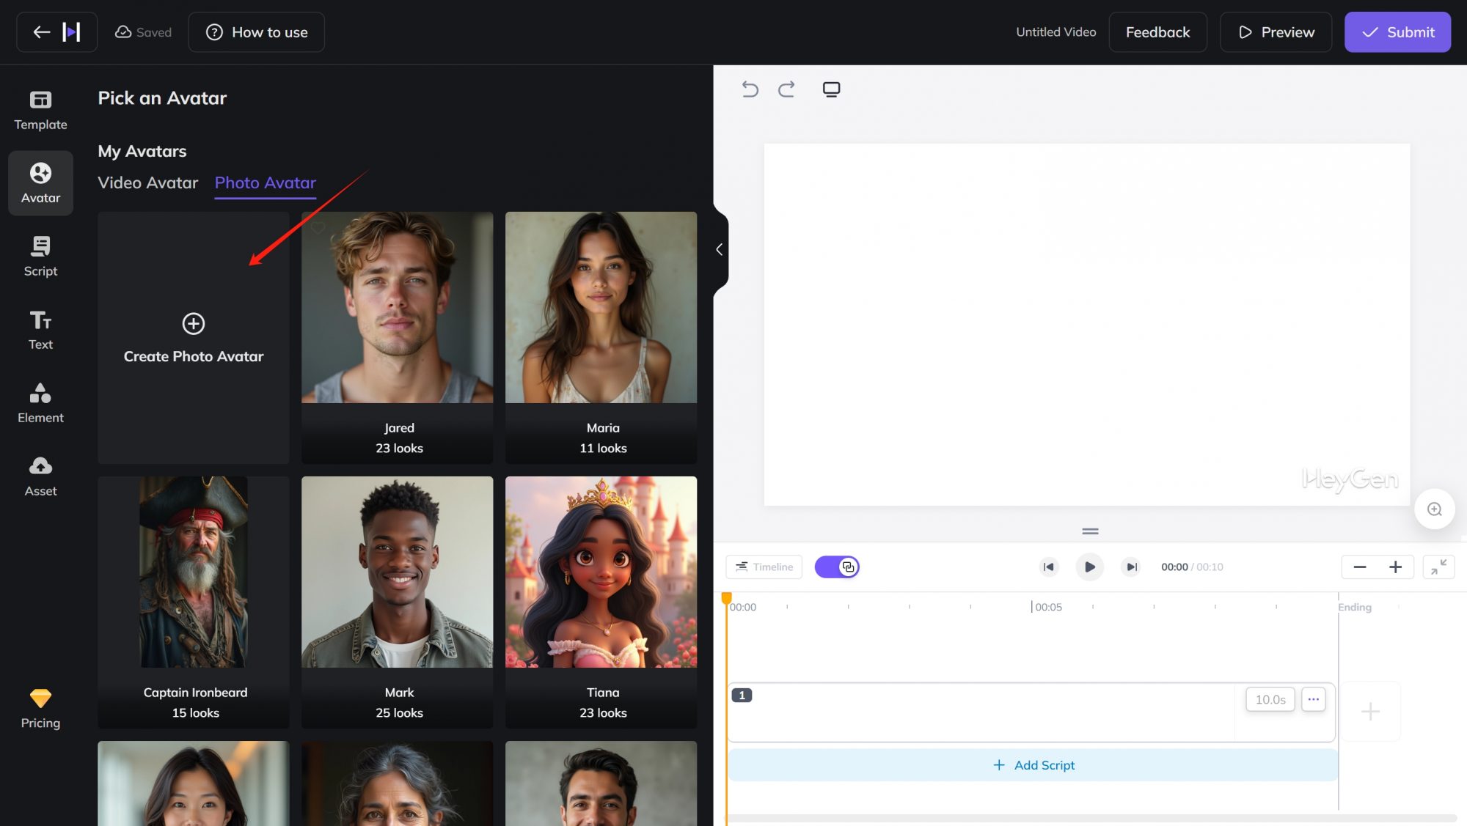Redo the last action

click(786, 89)
